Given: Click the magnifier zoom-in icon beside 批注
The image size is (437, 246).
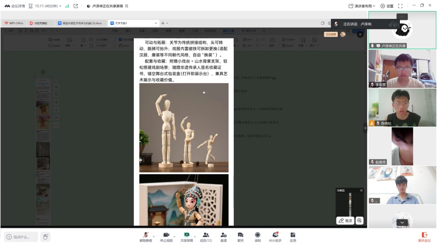Looking at the screenshot, I should 360,221.
